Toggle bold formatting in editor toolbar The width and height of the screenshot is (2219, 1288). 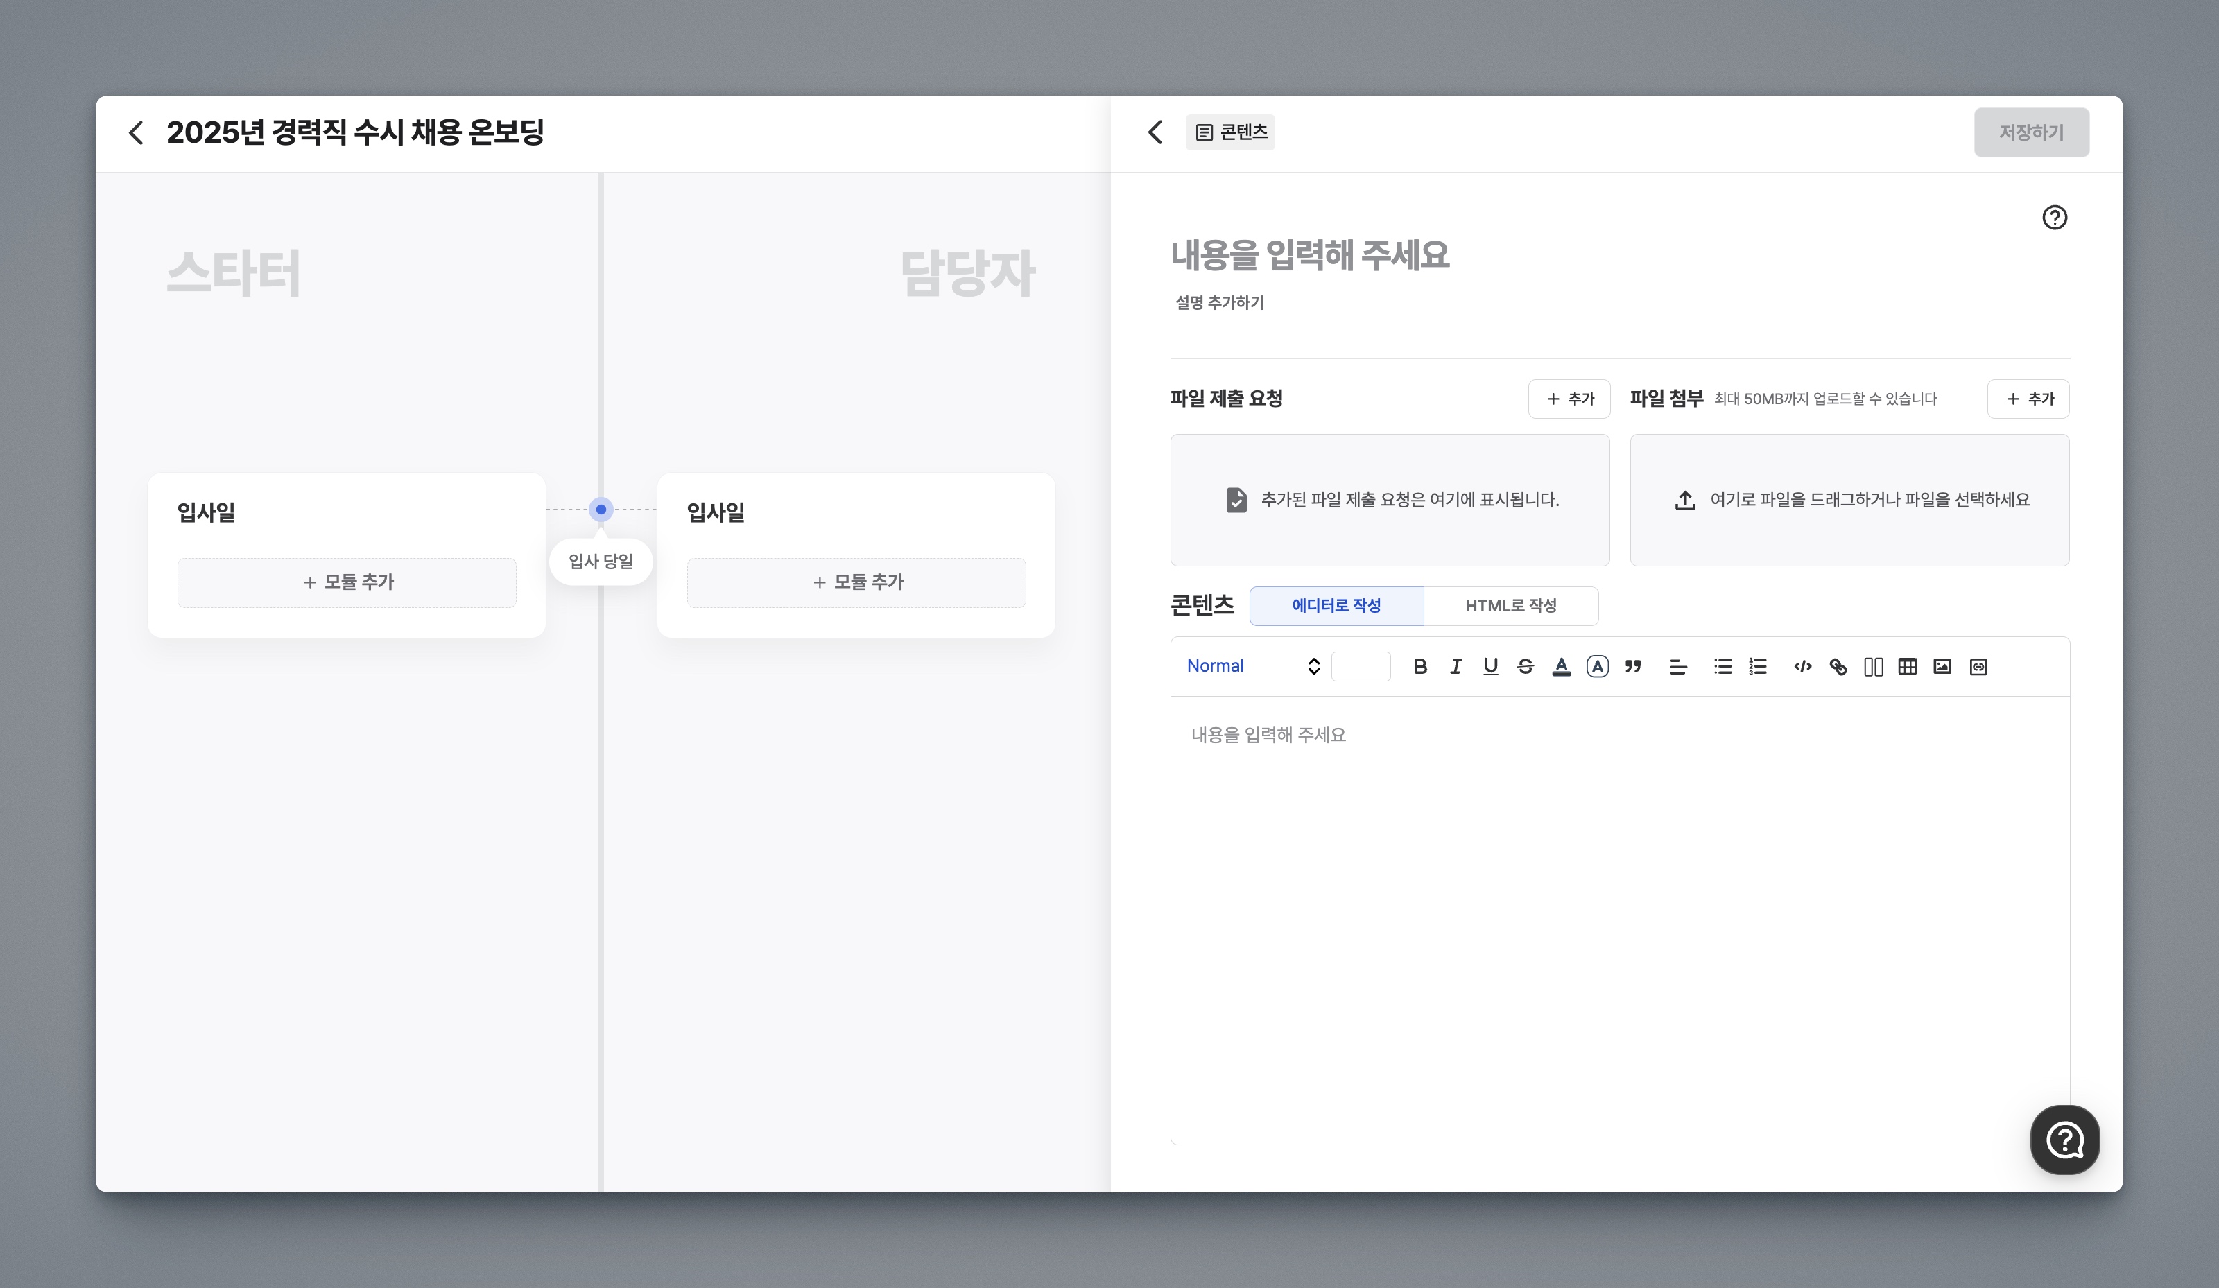[x=1419, y=666]
